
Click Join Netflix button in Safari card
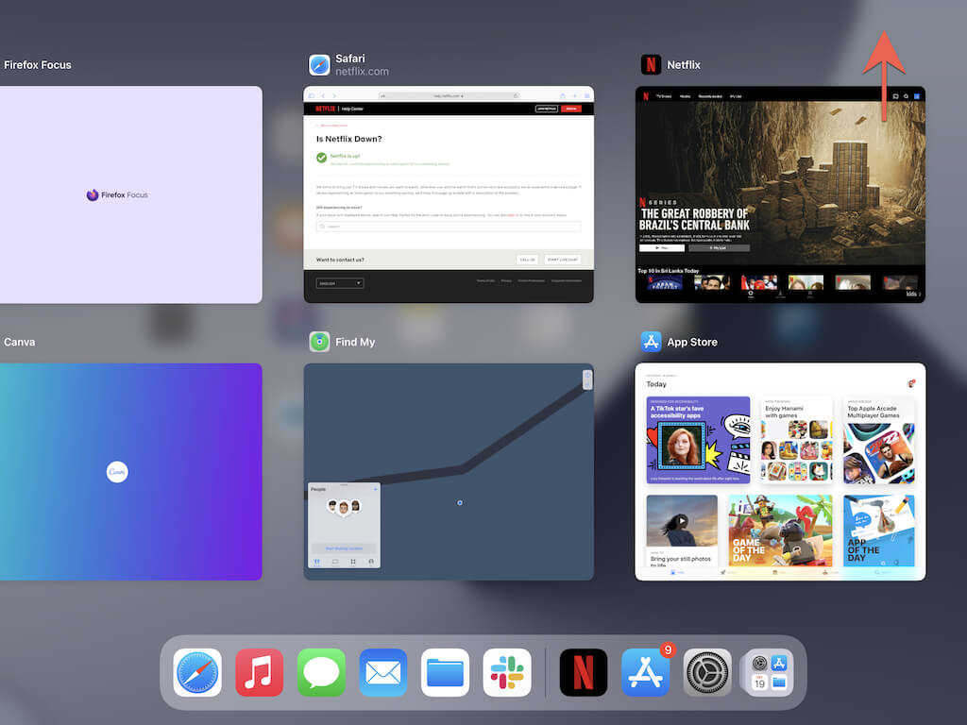coord(547,109)
